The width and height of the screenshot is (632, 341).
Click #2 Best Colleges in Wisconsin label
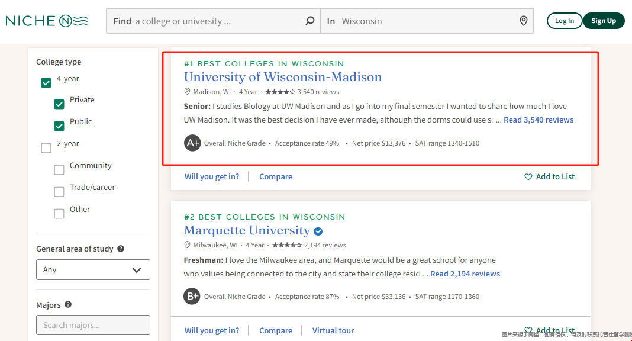pyautogui.click(x=265, y=217)
